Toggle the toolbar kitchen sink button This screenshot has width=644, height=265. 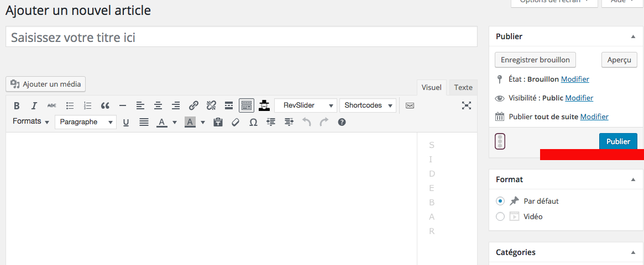[x=247, y=105]
